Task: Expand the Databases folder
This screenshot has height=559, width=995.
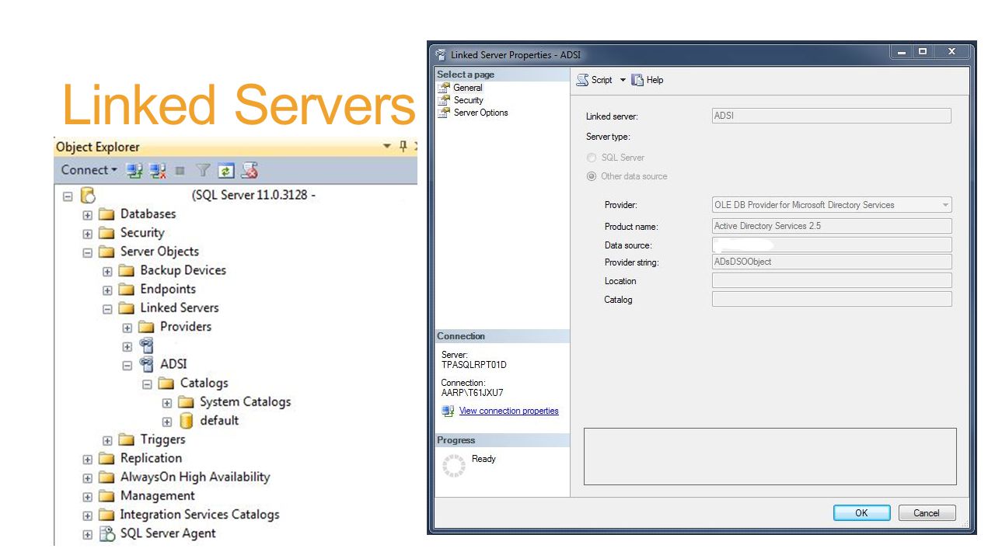Action: coord(87,215)
